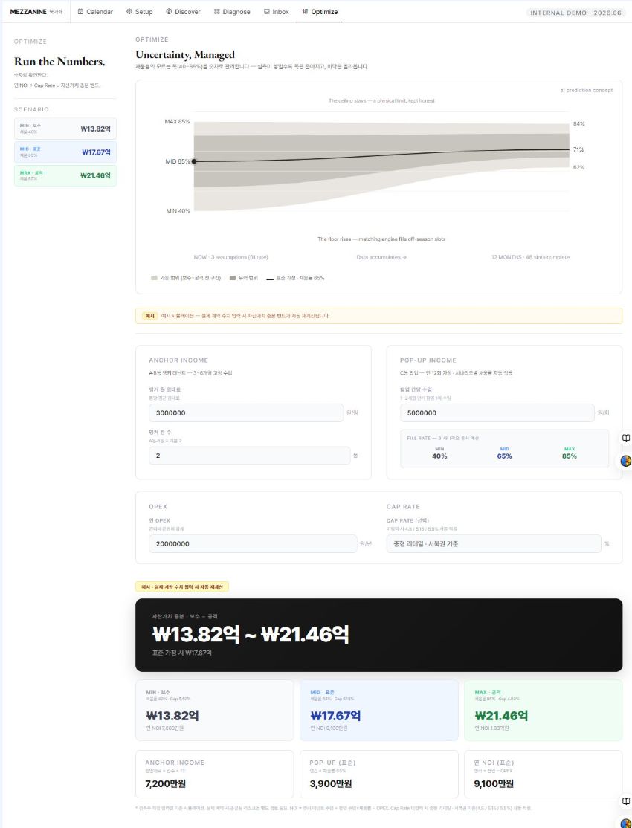Click the 'Uncertainty, Managed' heading
This screenshot has width=632, height=828.
[x=185, y=55]
